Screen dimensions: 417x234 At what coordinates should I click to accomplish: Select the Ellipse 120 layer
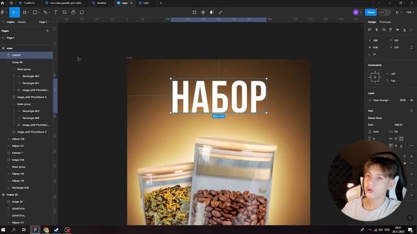[18, 138]
